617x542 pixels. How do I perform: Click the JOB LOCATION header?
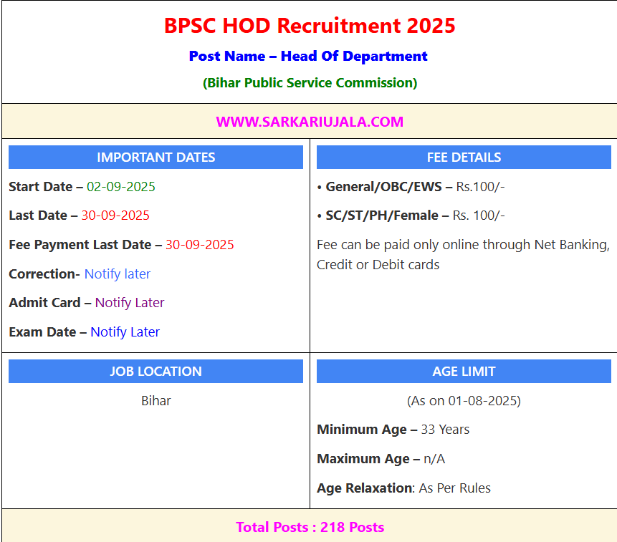pos(156,372)
